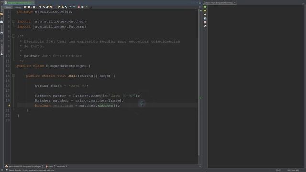Jump to next bookmark
306x172 pixels.
click(x=63, y=7)
